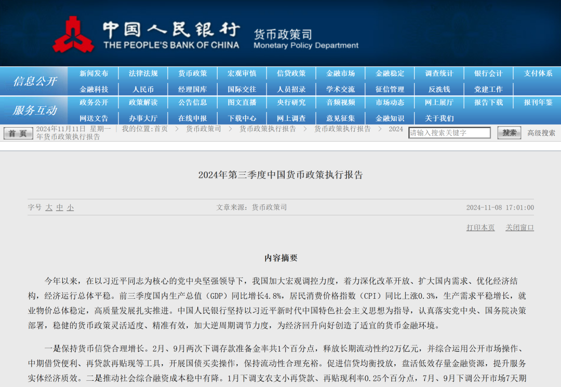Go to 调查统计 section
This screenshot has width=561, height=387.
click(439, 73)
